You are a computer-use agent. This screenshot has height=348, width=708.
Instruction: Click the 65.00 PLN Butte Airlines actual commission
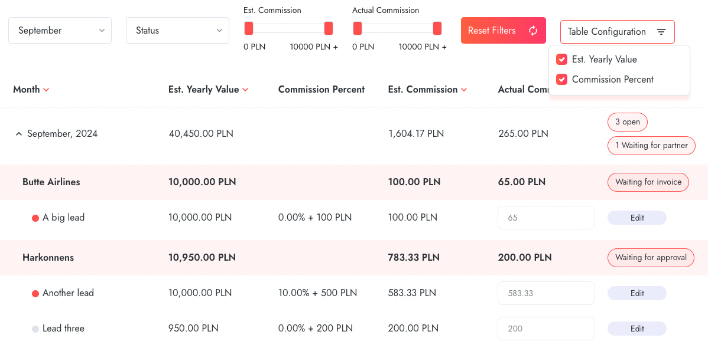click(521, 182)
